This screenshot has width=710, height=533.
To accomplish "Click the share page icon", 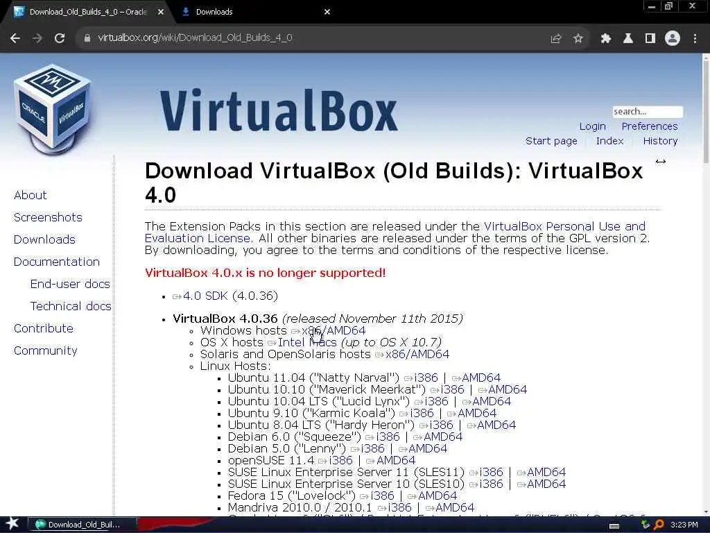I will 556,39.
